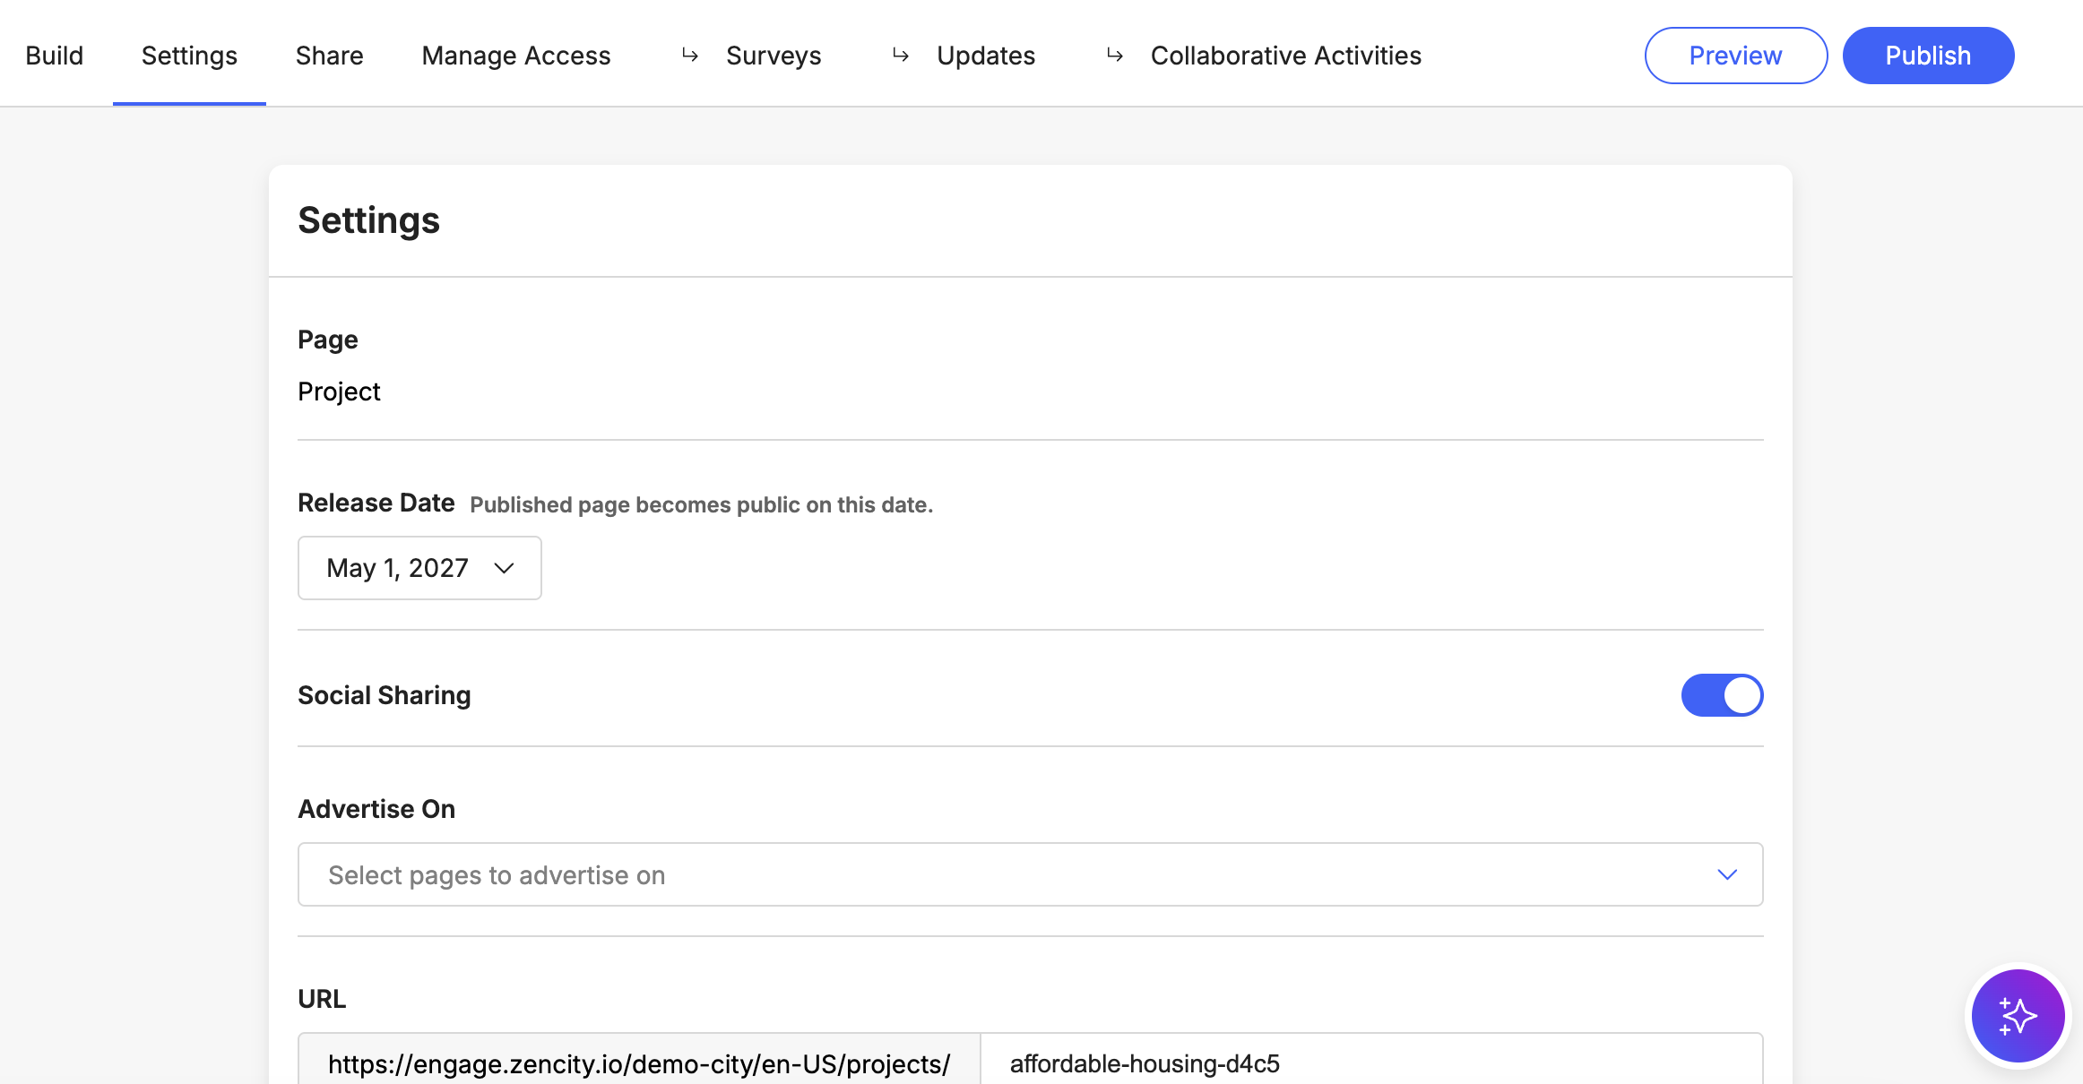This screenshot has width=2083, height=1084.
Task: Click the base URL prefix text
Action: tap(638, 1063)
